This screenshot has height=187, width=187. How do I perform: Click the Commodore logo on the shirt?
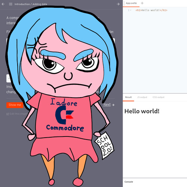(x=64, y=115)
